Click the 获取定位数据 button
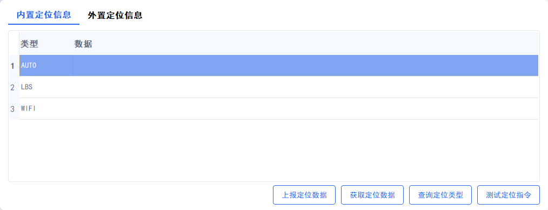Viewport: 548px width, 210px height. pos(372,195)
